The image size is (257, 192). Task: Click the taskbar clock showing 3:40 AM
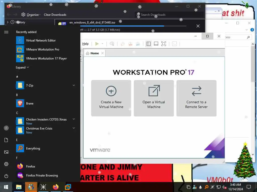coord(236,187)
